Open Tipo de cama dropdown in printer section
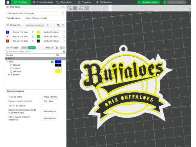 click(x=44, y=18)
